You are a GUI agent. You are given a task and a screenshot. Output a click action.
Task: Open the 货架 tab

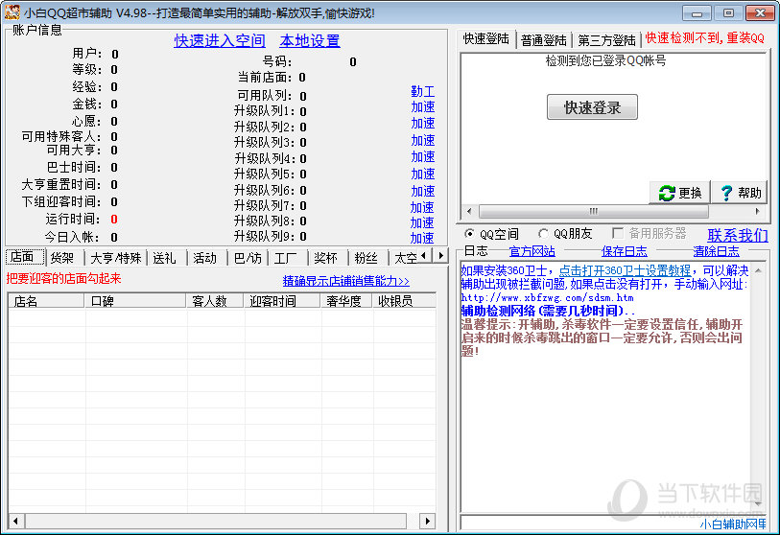pos(62,258)
